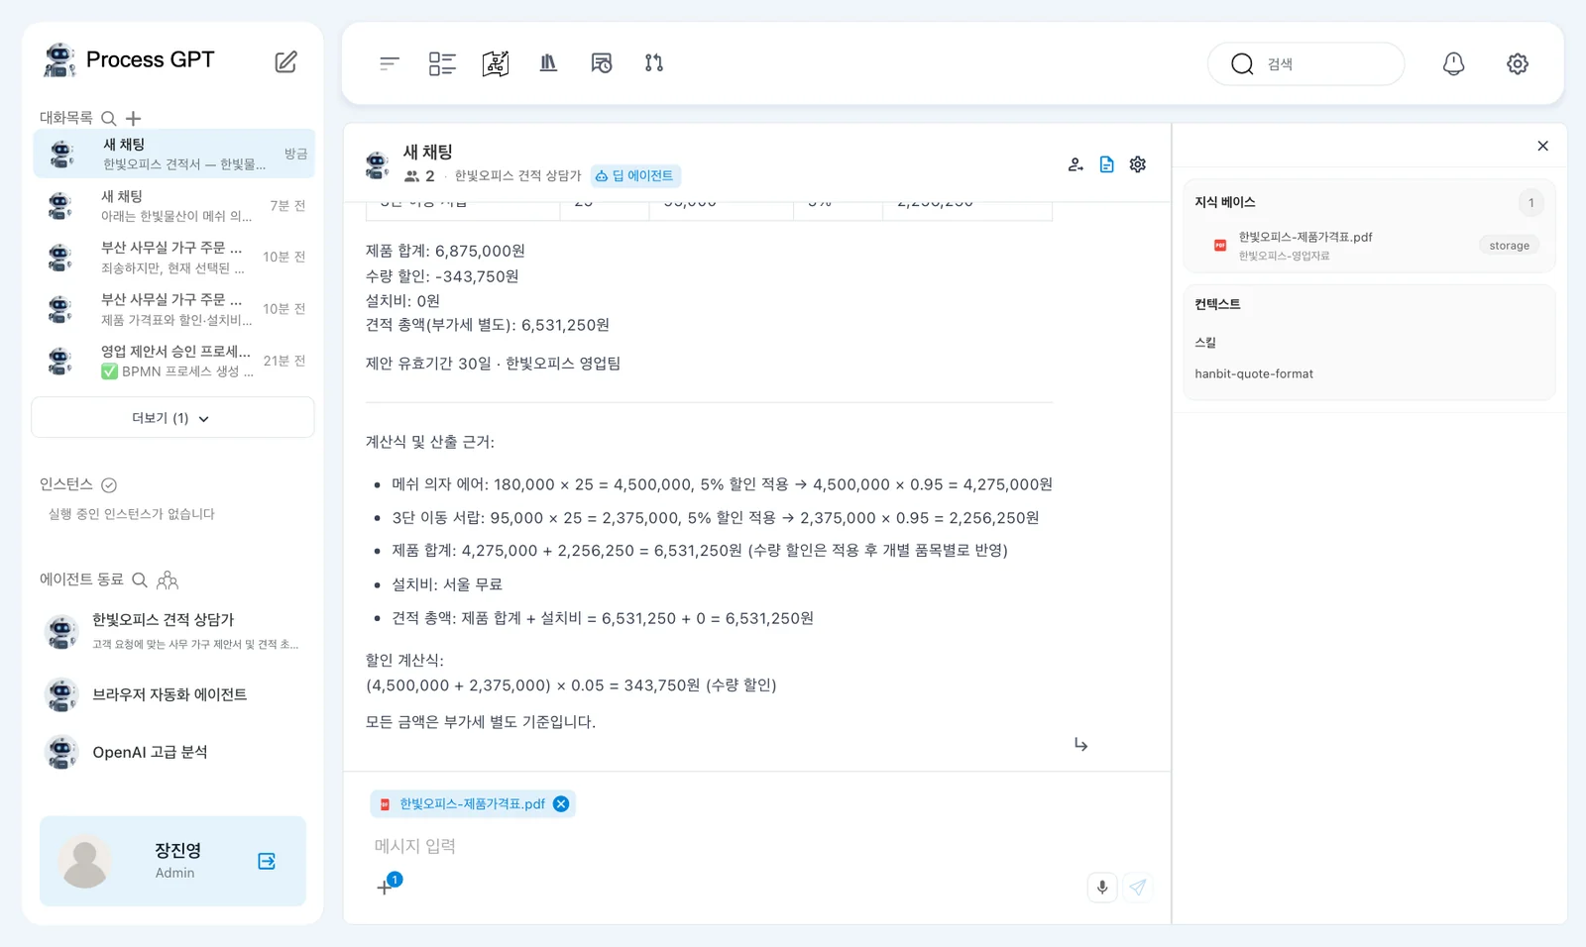The image size is (1586, 947).
Task: Click the new chat compose icon
Action: click(x=285, y=61)
